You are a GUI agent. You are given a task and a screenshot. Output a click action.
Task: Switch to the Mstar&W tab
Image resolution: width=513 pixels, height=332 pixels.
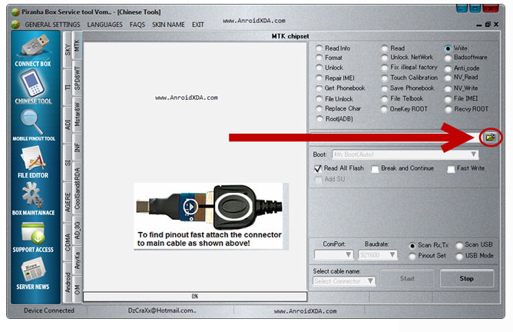(77, 115)
